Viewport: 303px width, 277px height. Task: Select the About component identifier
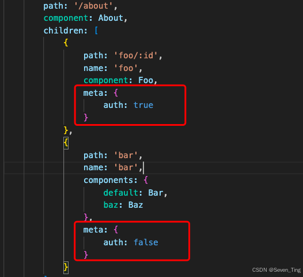[x=111, y=18]
